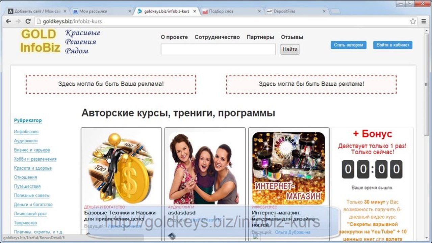Open 'Путешествия' category link

click(27, 186)
